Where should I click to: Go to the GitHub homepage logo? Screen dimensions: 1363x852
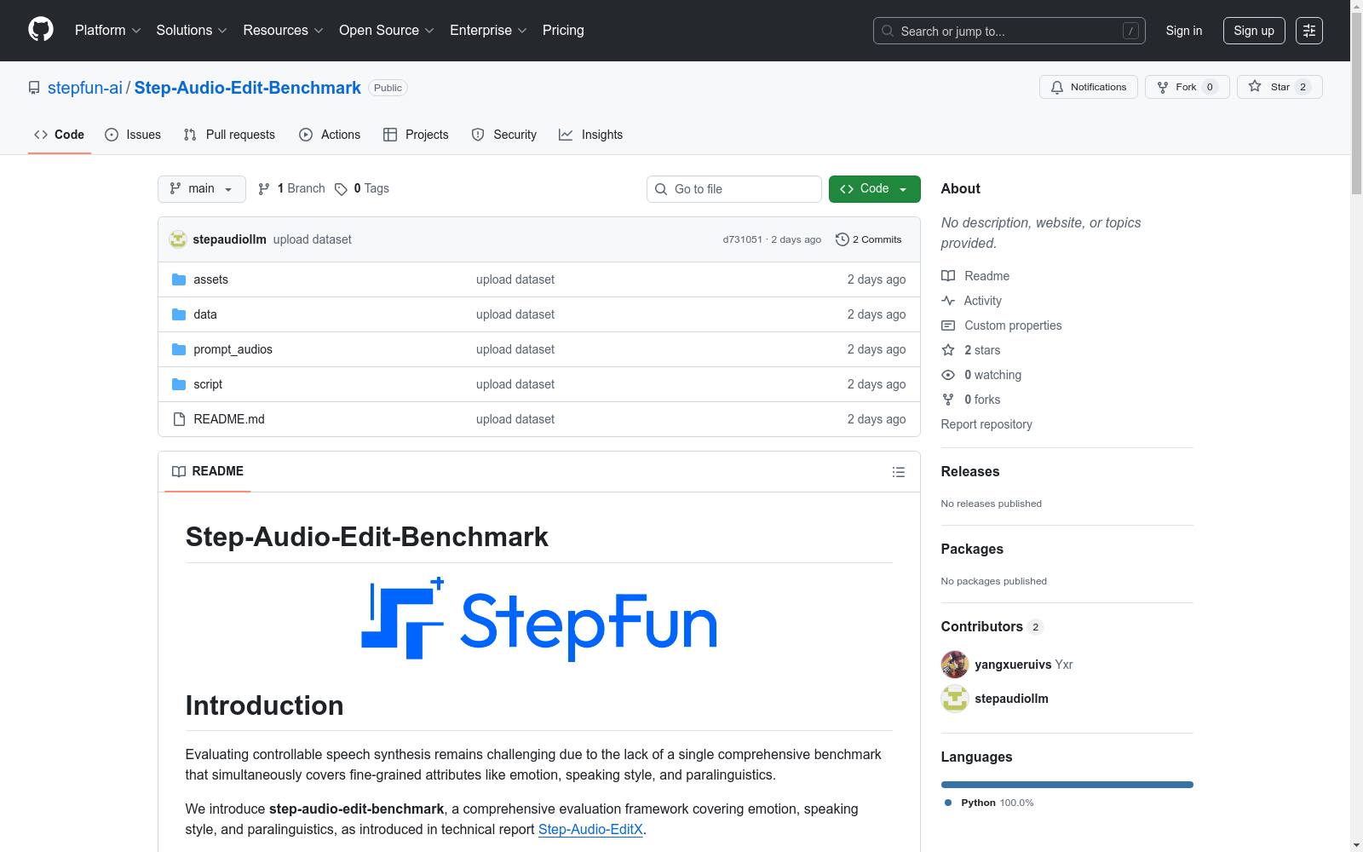click(x=41, y=30)
